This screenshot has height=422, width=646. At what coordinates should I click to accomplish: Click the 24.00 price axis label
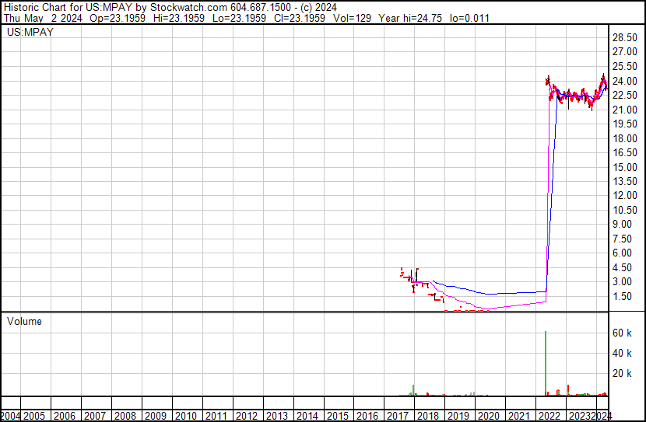623,82
